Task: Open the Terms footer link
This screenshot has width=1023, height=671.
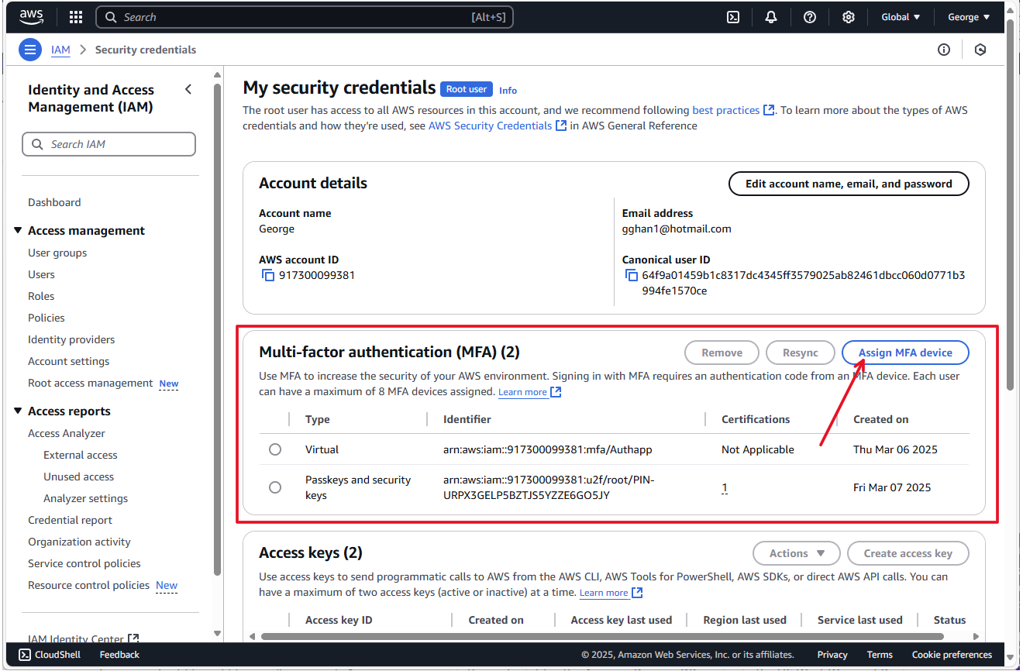Action: click(880, 655)
